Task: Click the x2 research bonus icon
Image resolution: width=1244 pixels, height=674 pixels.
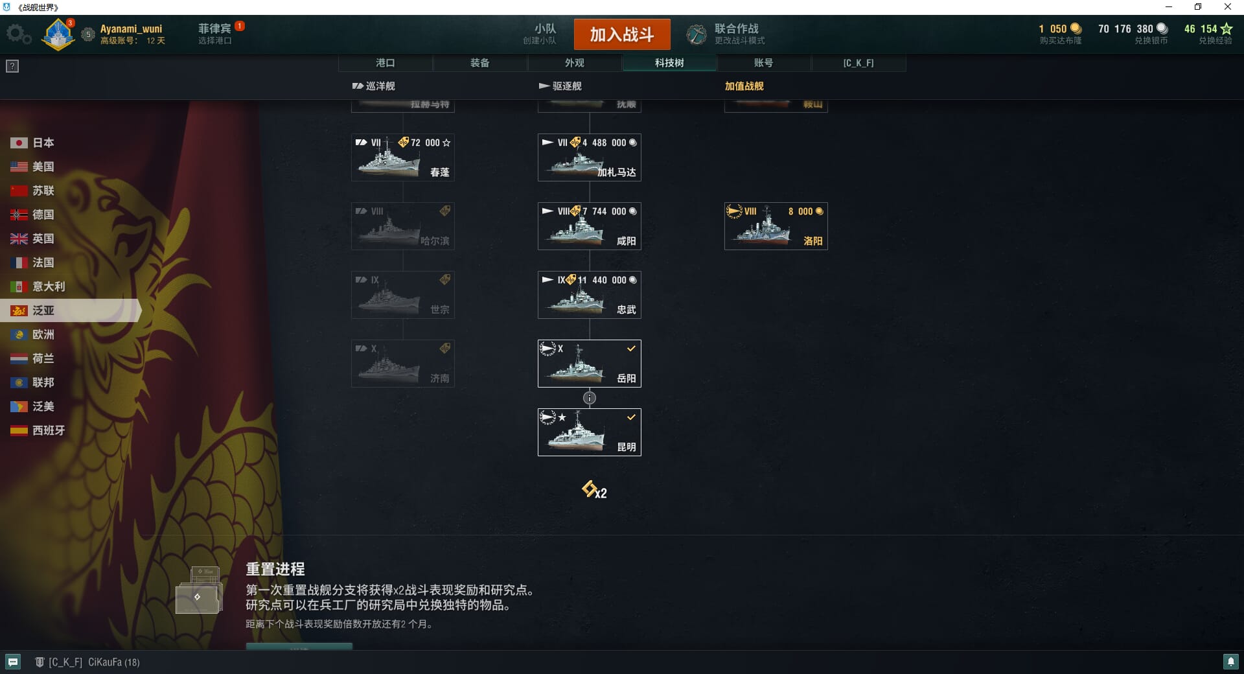Action: point(594,489)
